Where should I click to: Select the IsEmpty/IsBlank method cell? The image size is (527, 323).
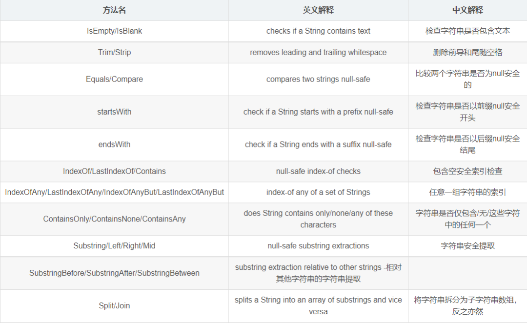[x=114, y=31]
